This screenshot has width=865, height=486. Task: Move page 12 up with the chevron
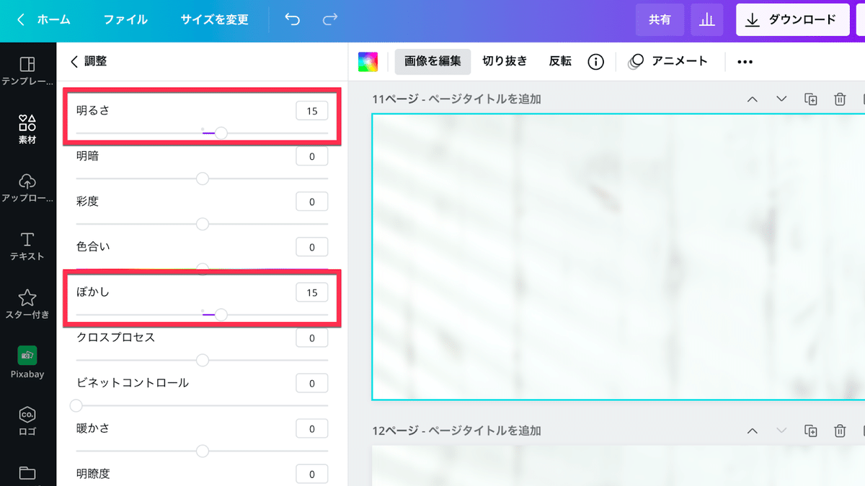tap(753, 431)
